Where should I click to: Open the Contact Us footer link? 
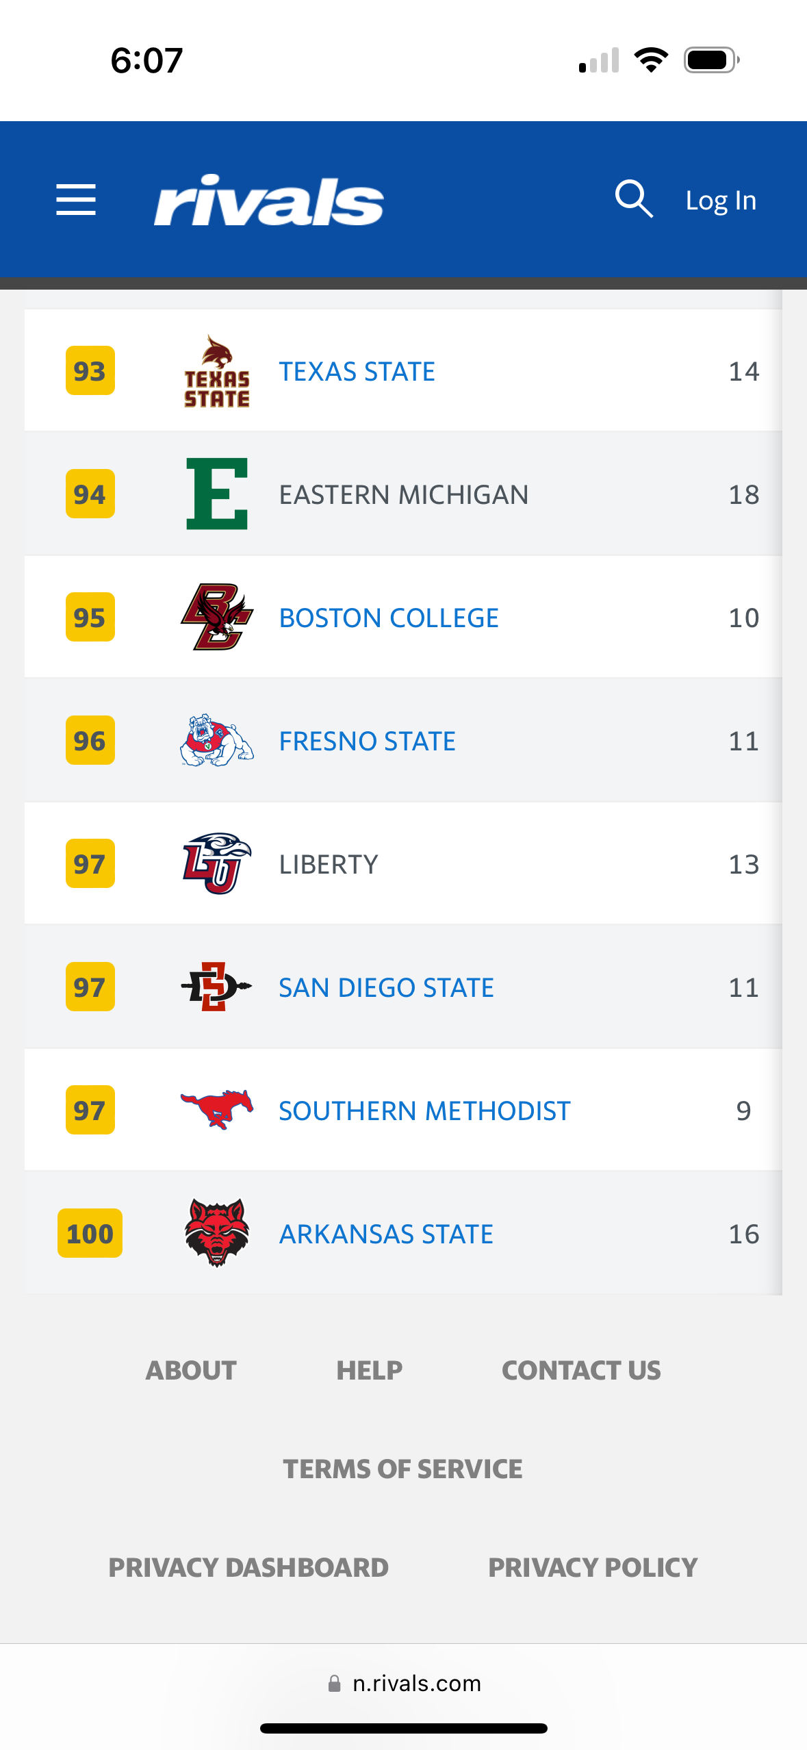pos(582,1370)
